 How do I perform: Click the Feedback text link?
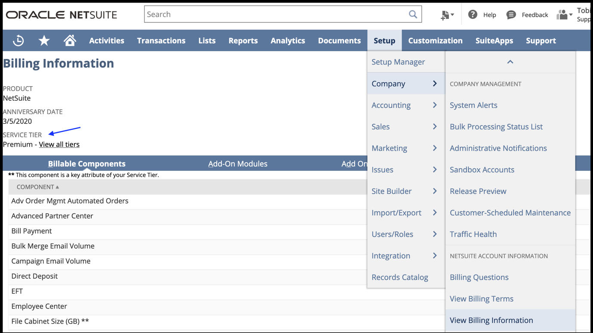pos(535,15)
